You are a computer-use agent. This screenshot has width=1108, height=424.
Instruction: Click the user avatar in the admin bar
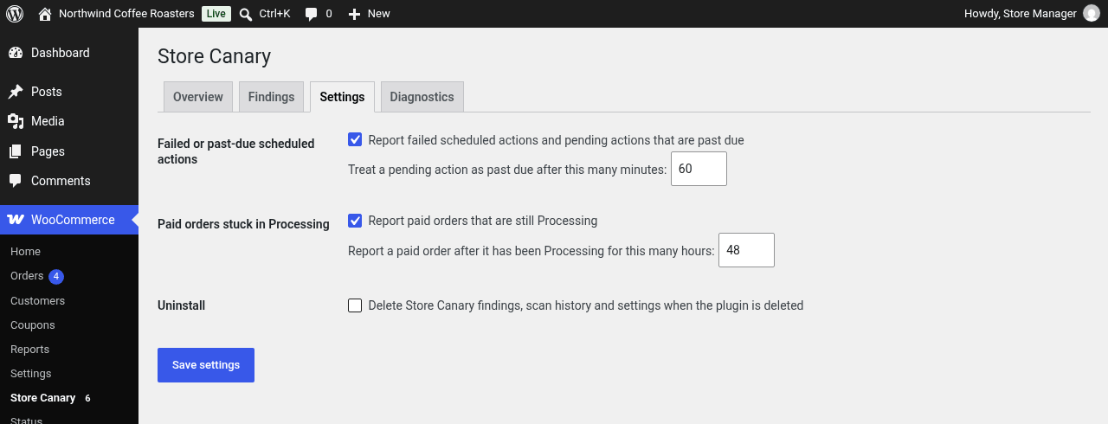(x=1091, y=14)
